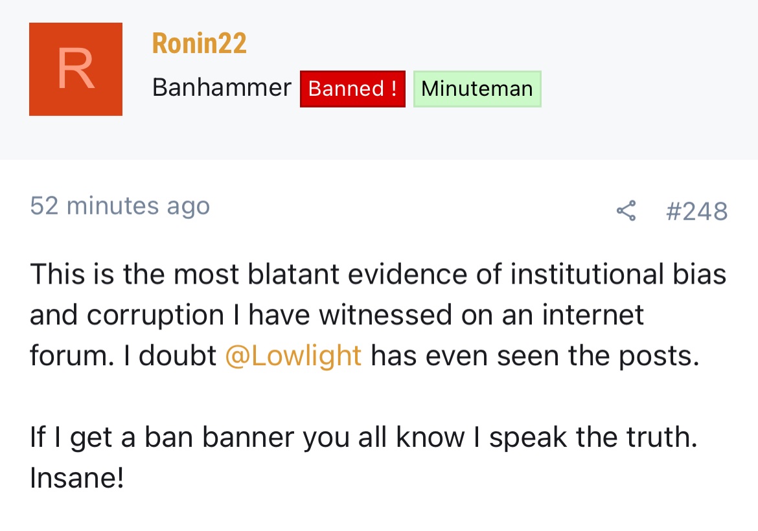This screenshot has width=758, height=531.
Task: Click the phrase "institutional bias" in the post
Action: coord(618,274)
